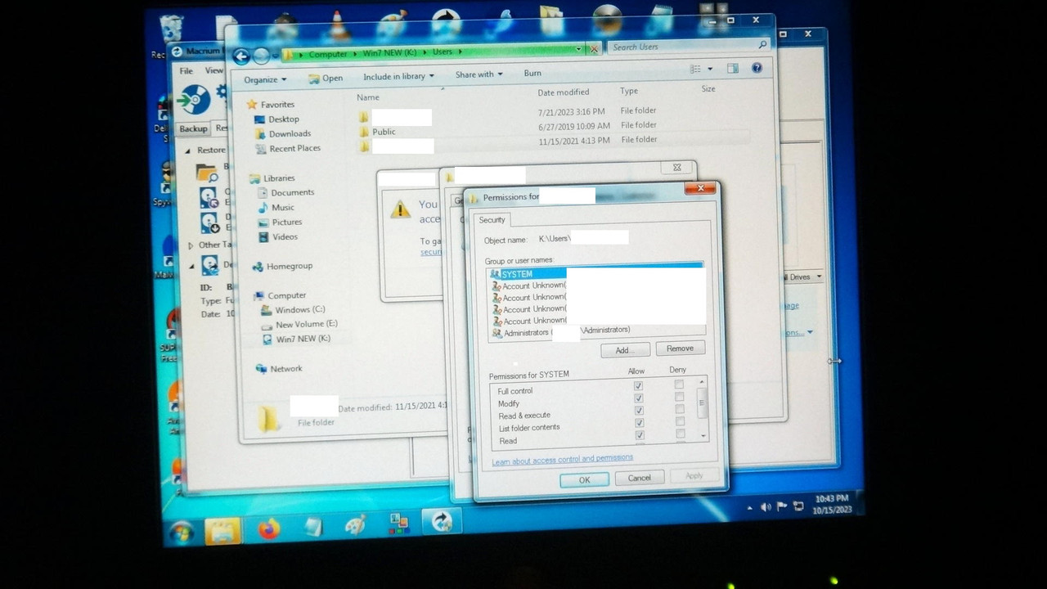Click OK in the Permissions dialog
Viewport: 1047px width, 589px height.
click(x=584, y=480)
